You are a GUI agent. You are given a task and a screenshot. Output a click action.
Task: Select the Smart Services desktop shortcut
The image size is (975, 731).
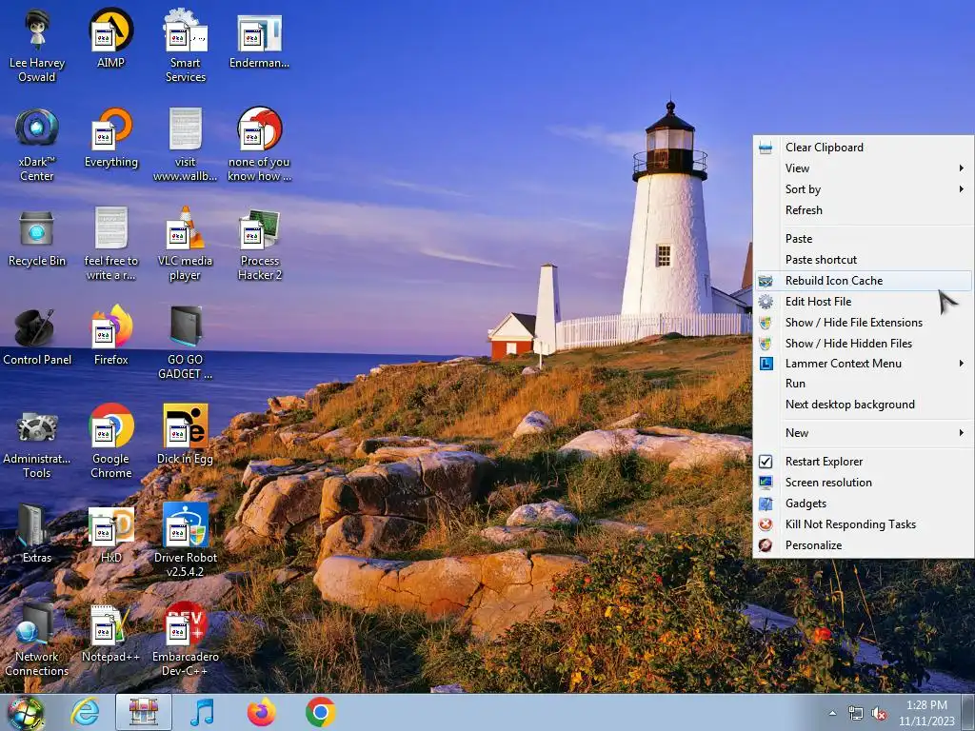pos(186,46)
